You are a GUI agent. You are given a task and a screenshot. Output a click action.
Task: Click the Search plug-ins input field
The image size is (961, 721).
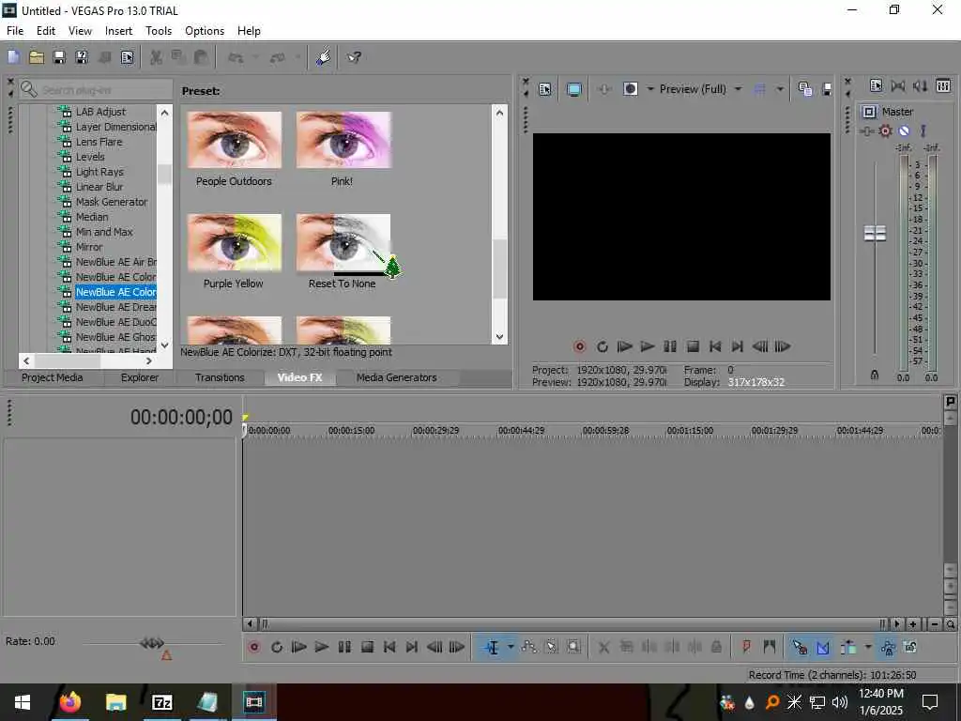pos(96,90)
